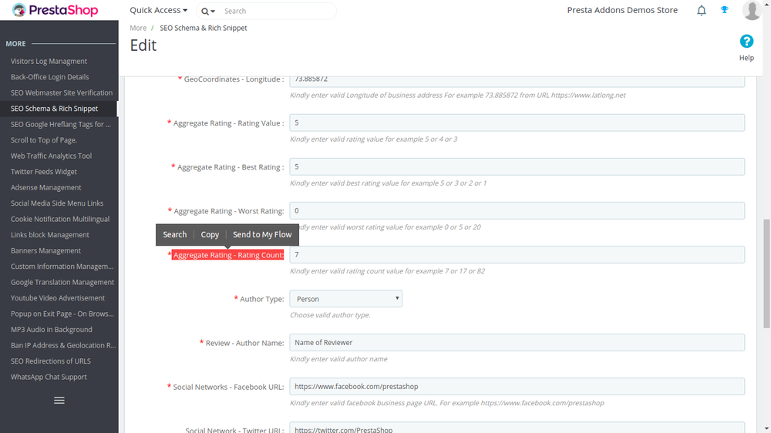This screenshot has height=433, width=771.
Task: Click the hint 'Choose valid author type.'
Action: point(330,315)
